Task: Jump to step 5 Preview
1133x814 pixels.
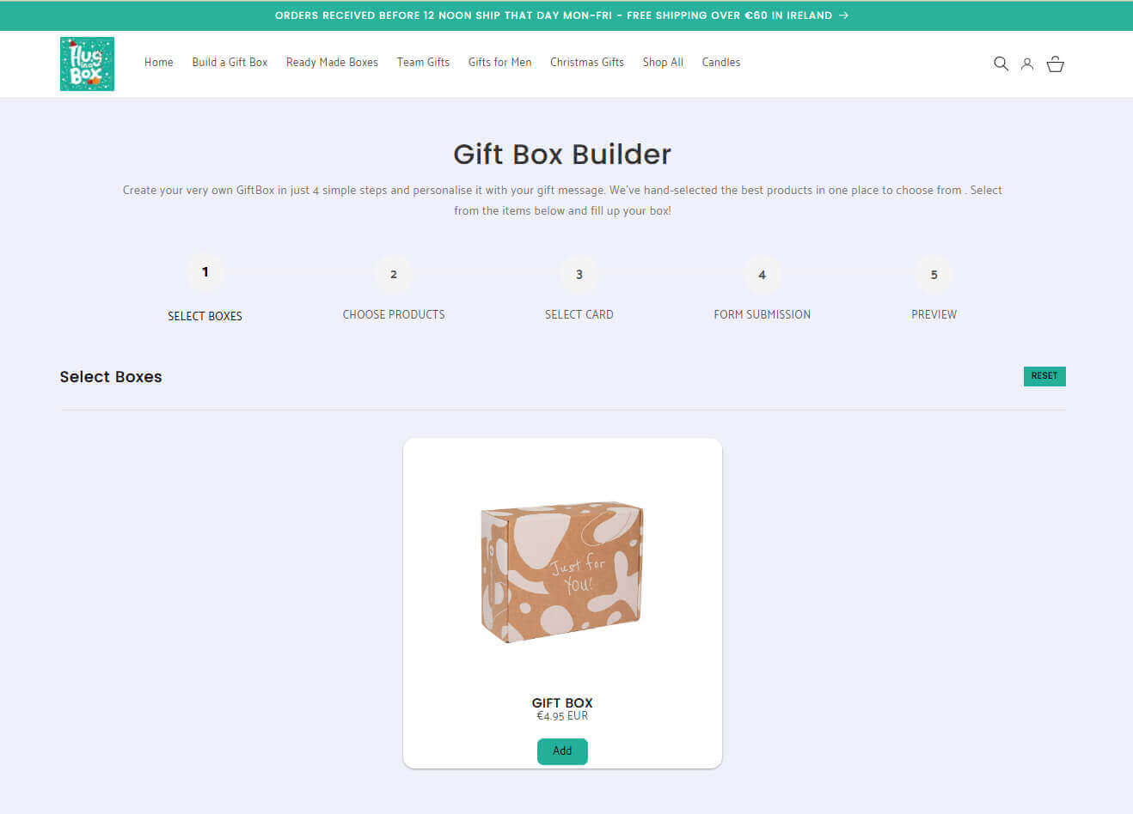Action: [934, 275]
